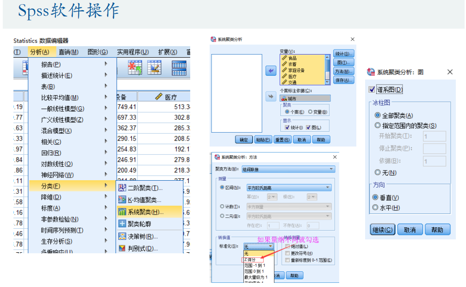This screenshot has width=466, height=287.
Task: Check the 更改符号(H) checkbox
Action: point(287,253)
